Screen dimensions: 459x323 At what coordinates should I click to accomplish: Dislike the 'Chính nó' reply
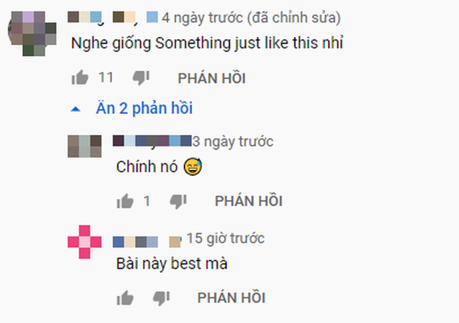[178, 201]
